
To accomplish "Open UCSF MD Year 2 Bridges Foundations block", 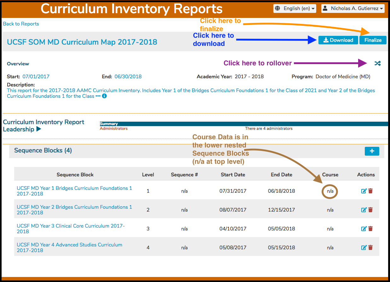I will (74, 210).
